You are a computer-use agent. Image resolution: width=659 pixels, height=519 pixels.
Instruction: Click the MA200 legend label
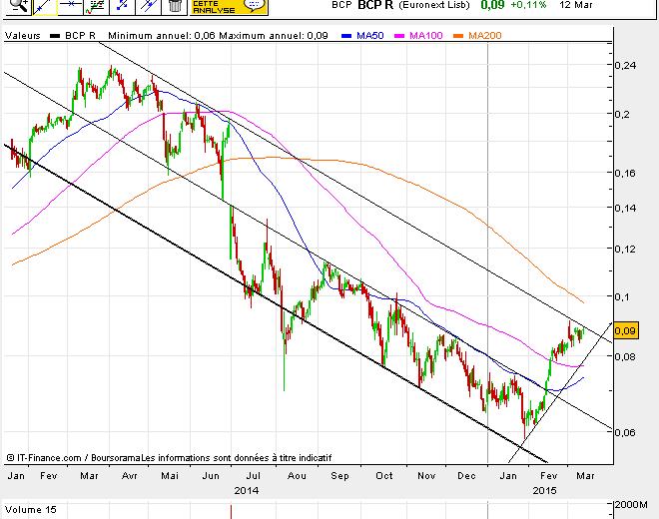484,36
